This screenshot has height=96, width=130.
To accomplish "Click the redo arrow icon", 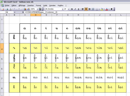I will click(x=19, y=9).
